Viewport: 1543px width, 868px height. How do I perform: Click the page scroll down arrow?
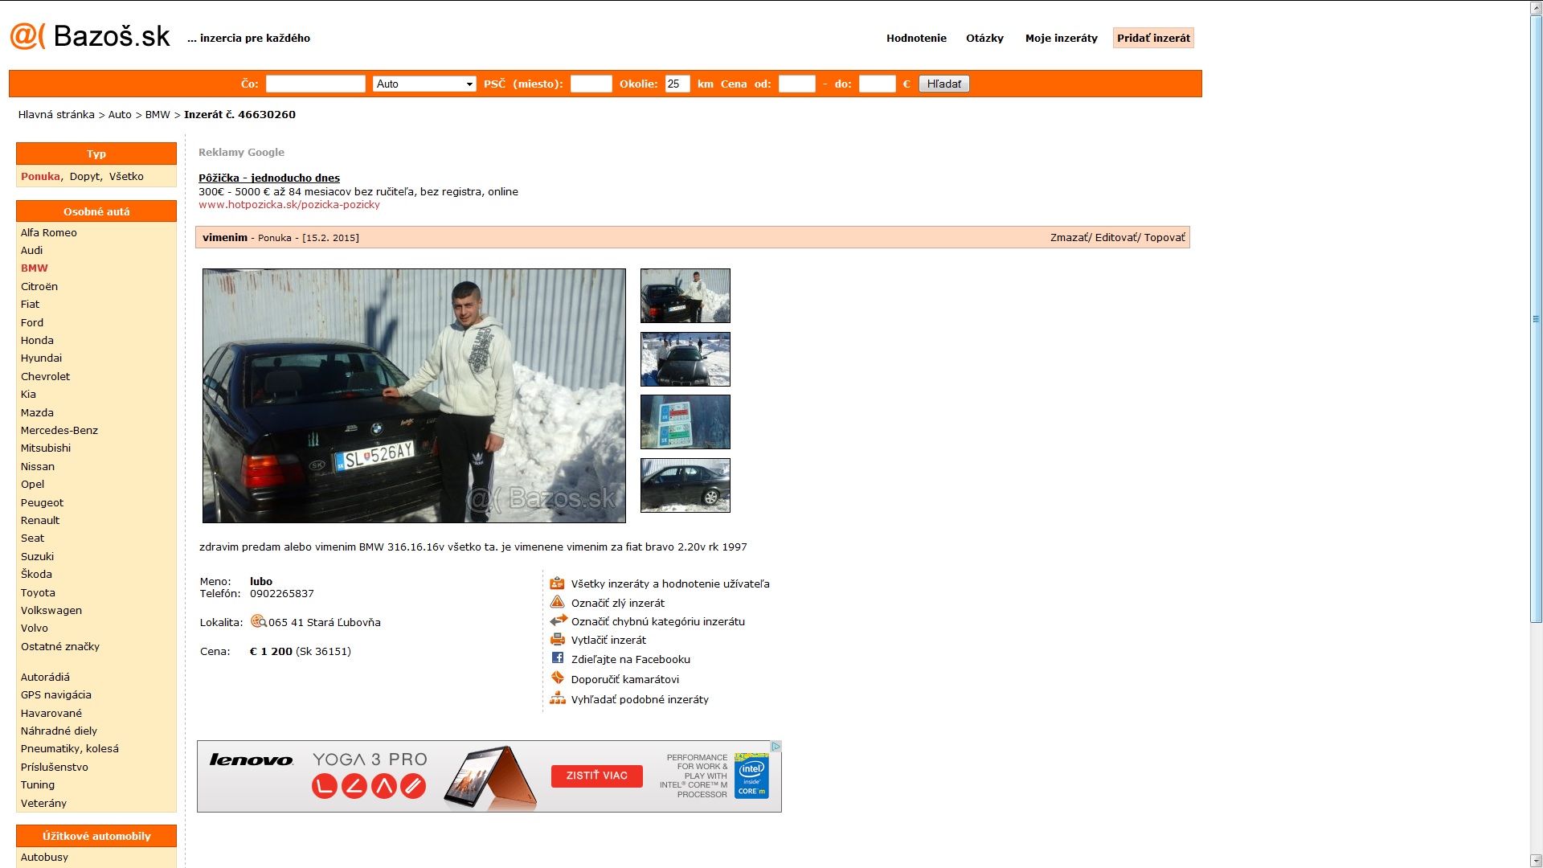1535,860
